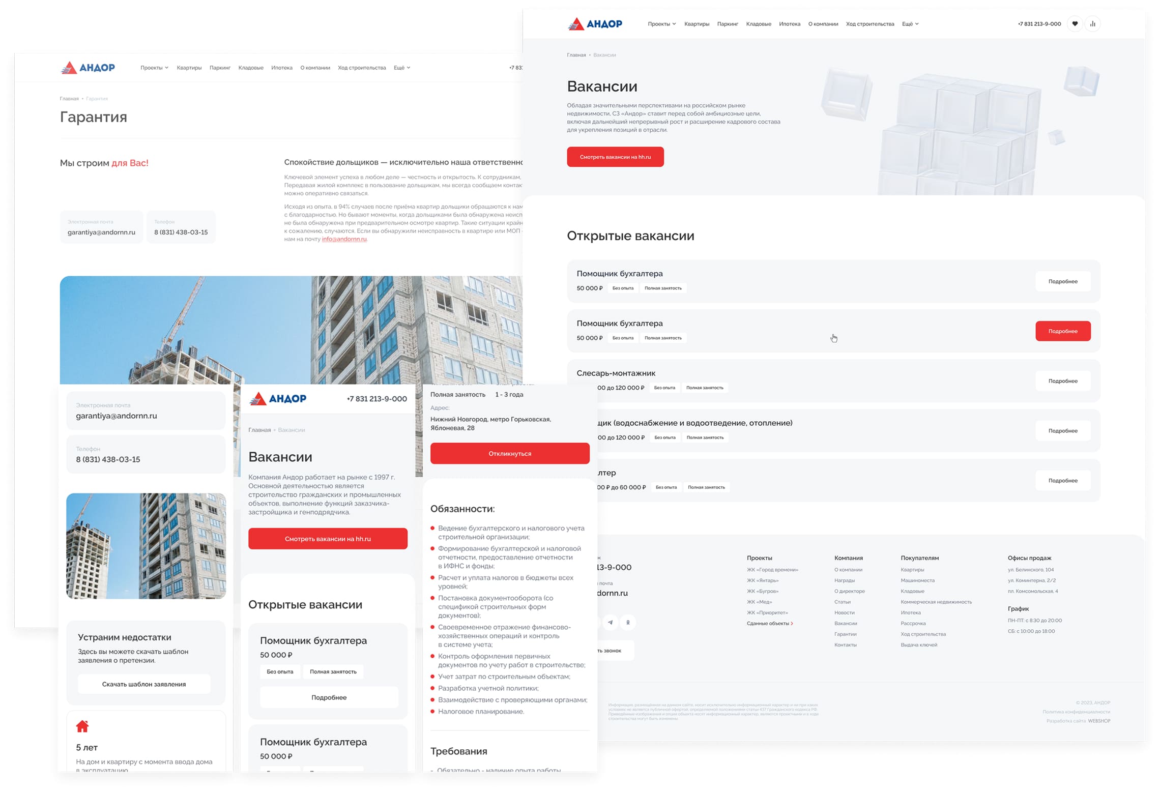Click the Odnoklassniki icon in the footer
1160x792 pixels.
point(628,622)
